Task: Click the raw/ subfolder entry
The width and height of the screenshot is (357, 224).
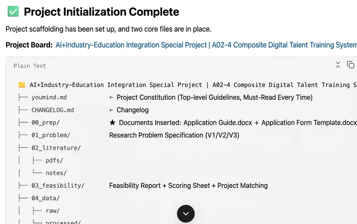Action: 53,211
